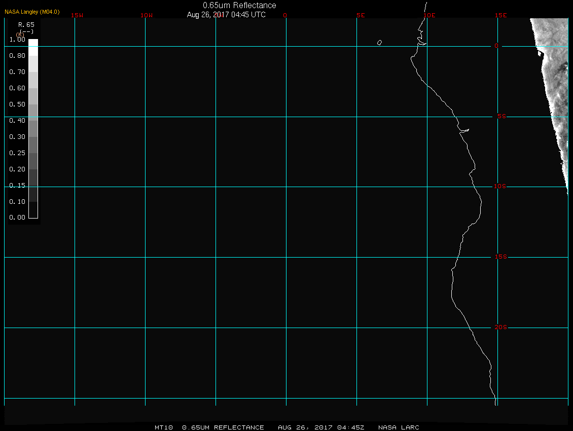This screenshot has width=573, height=431.
Task: Click the '0.65UM REFLECTANCE' footer caption
Action: (223, 427)
